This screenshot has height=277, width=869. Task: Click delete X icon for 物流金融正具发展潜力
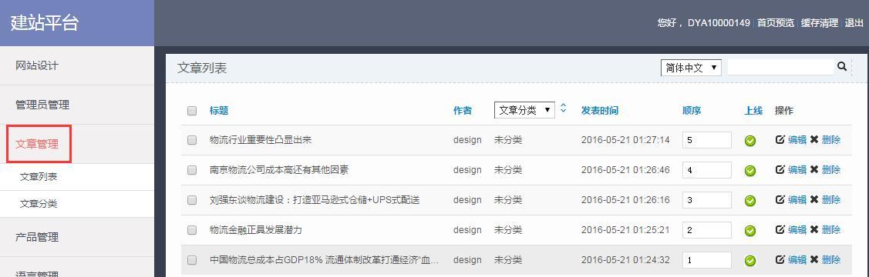coord(813,229)
